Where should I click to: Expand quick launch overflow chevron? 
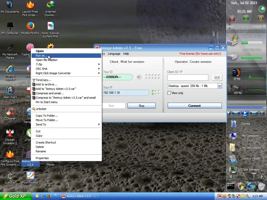[55, 195]
